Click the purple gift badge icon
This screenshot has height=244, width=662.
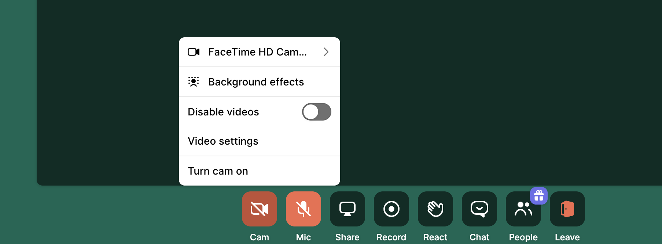[x=538, y=196]
